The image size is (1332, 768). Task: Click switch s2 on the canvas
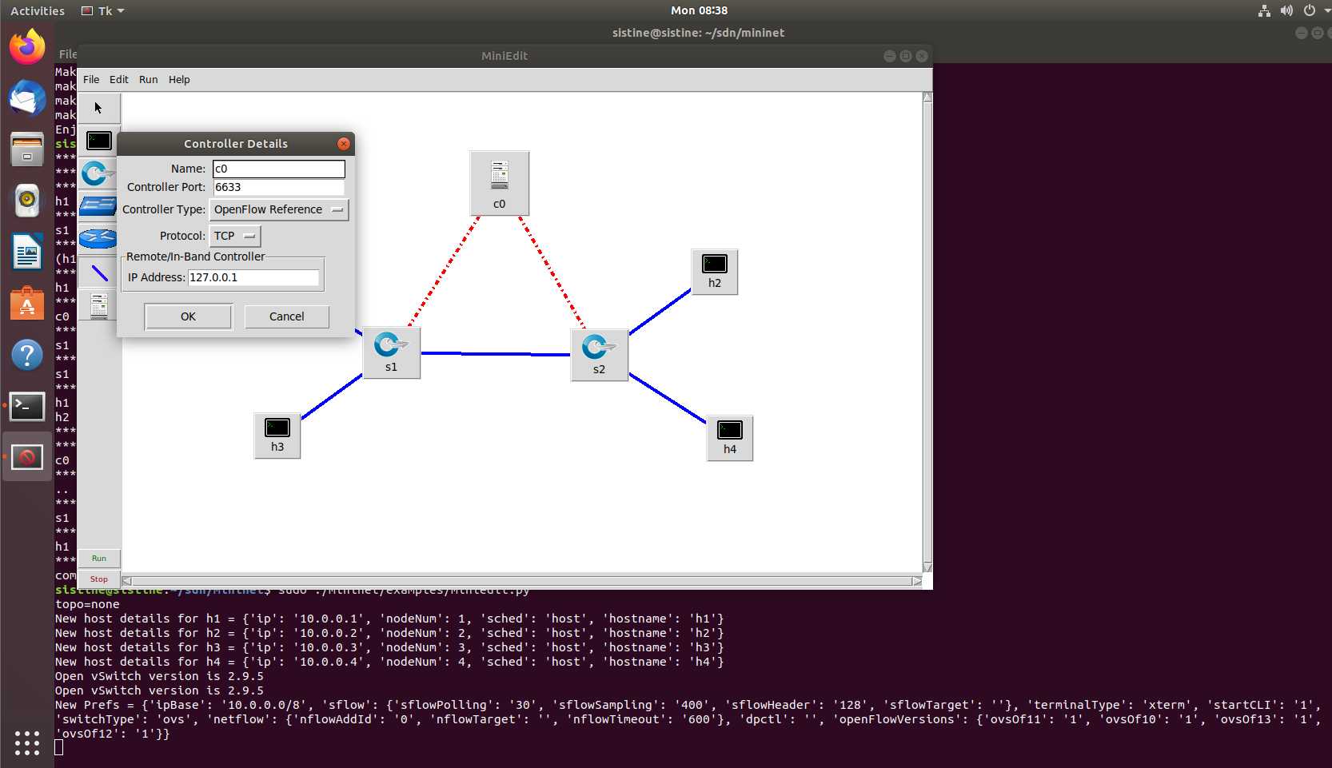[x=599, y=356]
